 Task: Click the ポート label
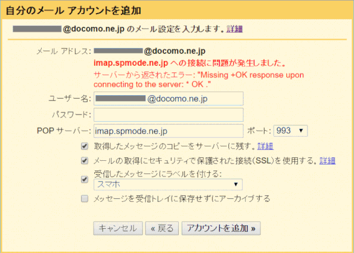[259, 131]
